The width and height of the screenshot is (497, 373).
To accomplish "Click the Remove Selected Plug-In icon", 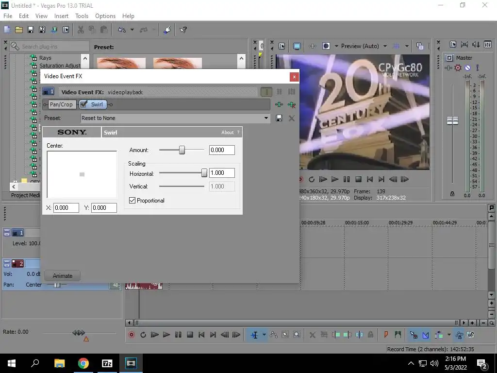I will click(x=292, y=104).
